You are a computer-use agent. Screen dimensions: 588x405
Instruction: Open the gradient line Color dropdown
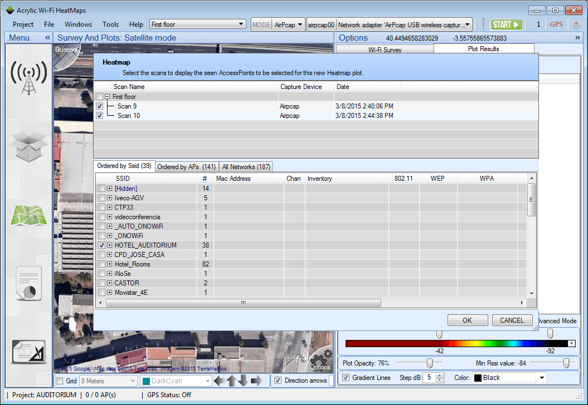[x=541, y=378]
